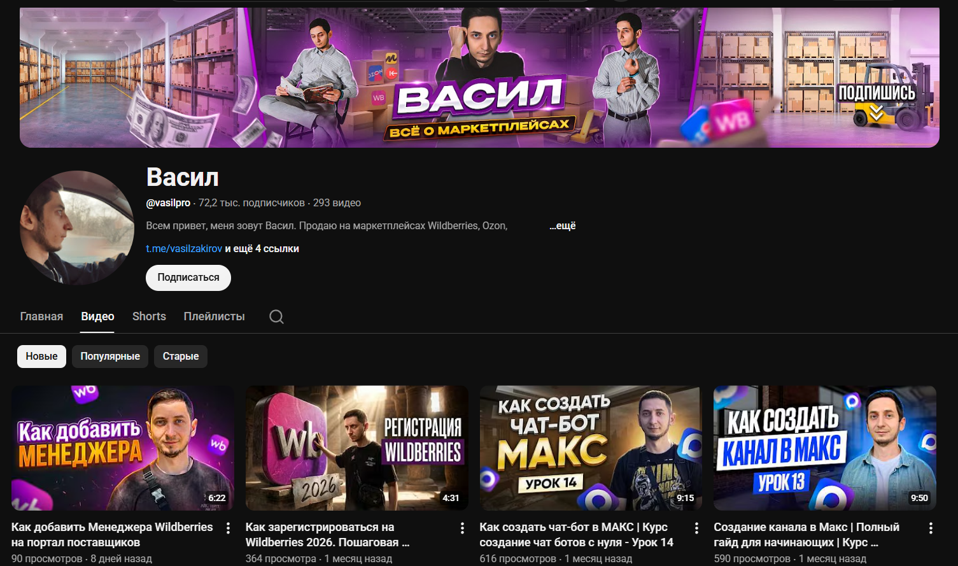
Task: Play the Как создать чат-бот Макс thumbnail
Action: tap(591, 448)
